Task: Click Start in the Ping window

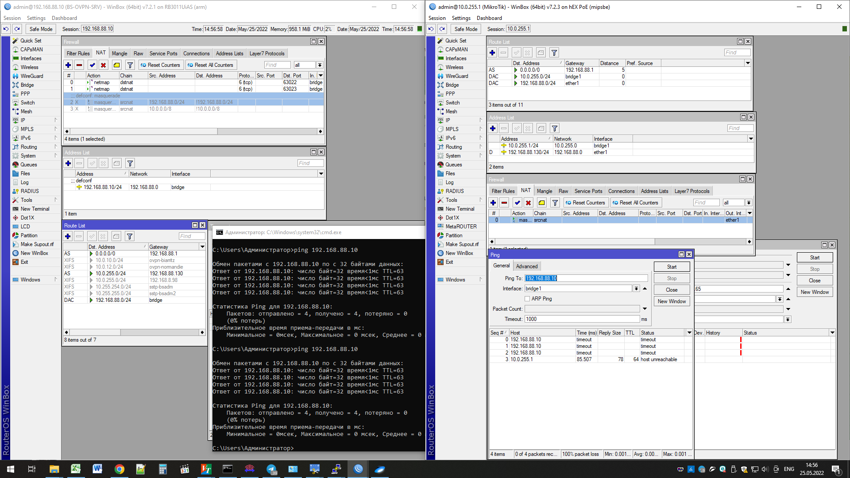Action: (672, 267)
